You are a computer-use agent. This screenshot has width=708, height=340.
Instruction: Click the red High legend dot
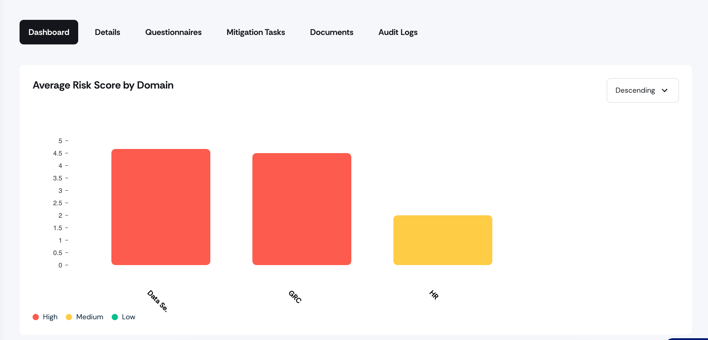(36, 317)
